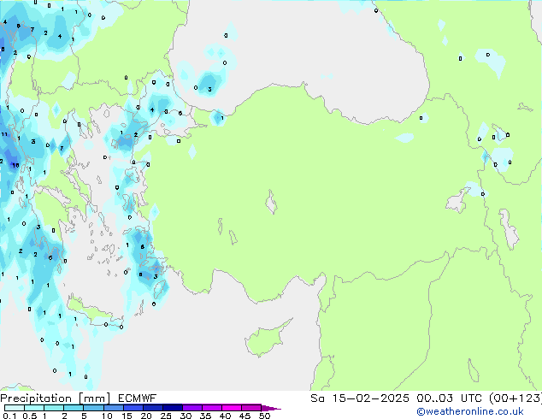Click the Cyprus island on the map

267,340
